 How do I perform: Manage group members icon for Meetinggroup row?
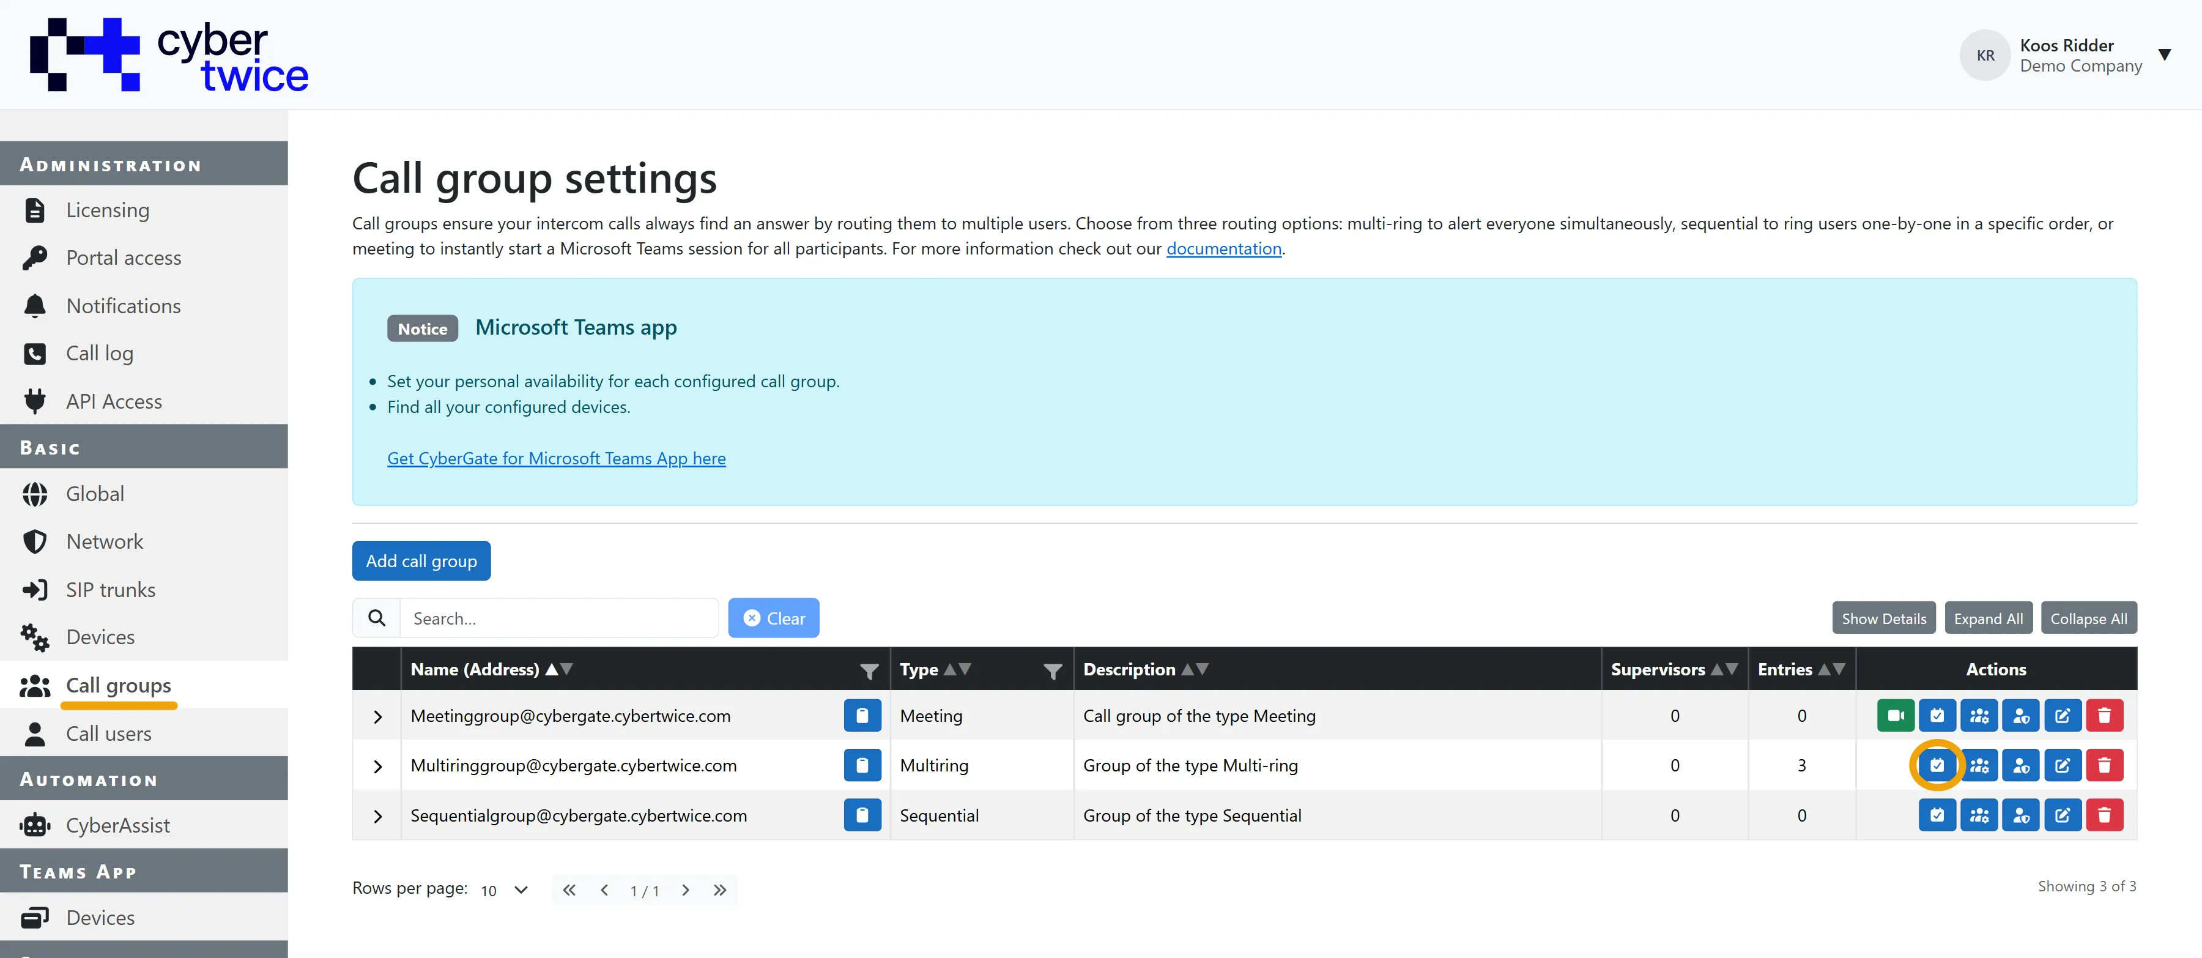pyautogui.click(x=1979, y=715)
